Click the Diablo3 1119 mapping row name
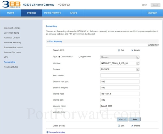Image resolution: width=163 pixels, height=134 pixels. pyautogui.click(x=58, y=50)
